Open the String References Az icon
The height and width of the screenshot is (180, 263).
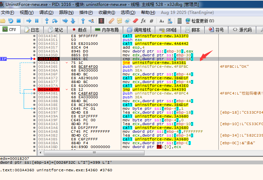[162, 21]
